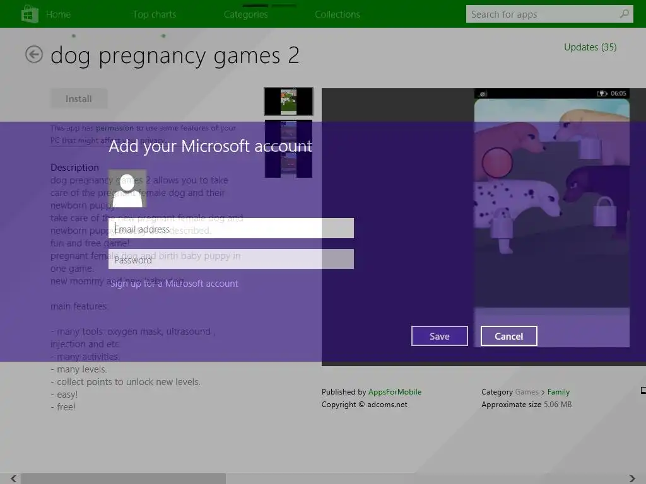Click the 'dog pregnancy games 2' title
The width and height of the screenshot is (646, 484).
175,55
